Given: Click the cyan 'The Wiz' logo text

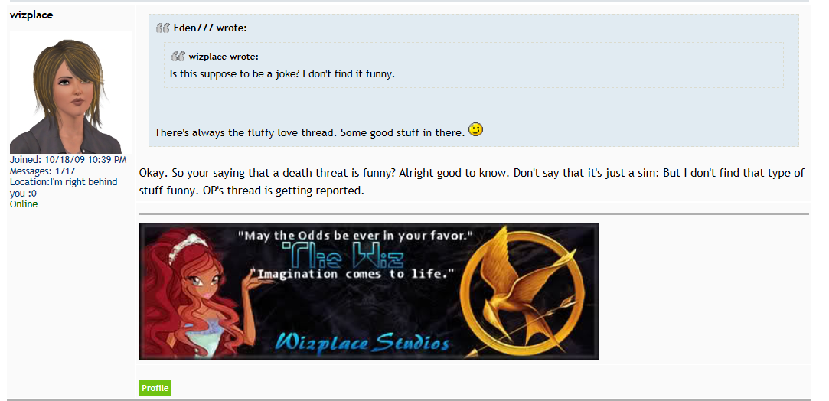Looking at the screenshot, I should point(343,256).
